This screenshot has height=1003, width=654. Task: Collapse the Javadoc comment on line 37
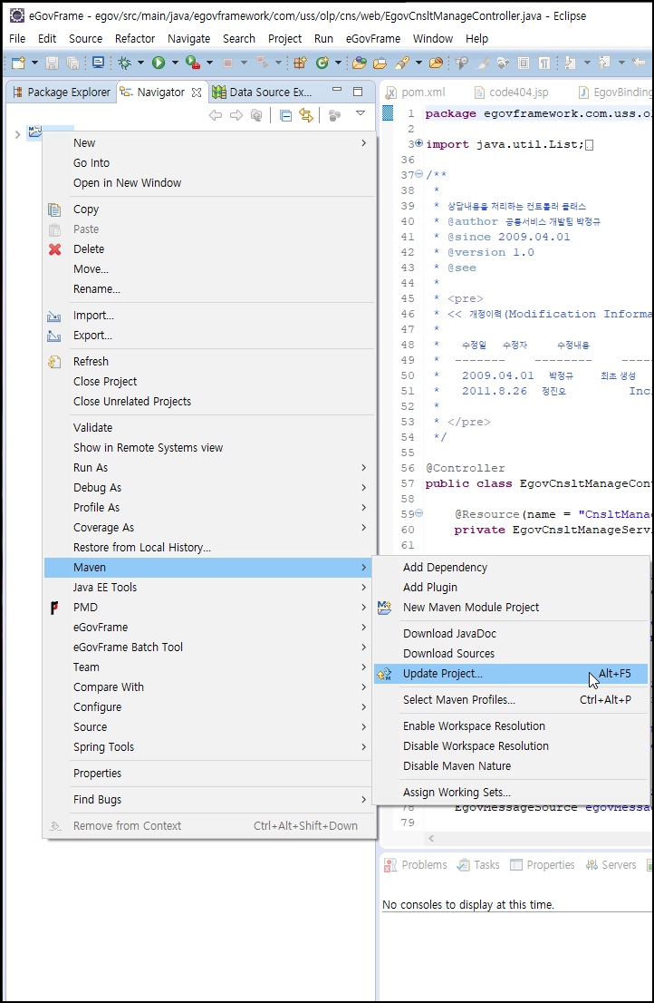click(x=419, y=174)
